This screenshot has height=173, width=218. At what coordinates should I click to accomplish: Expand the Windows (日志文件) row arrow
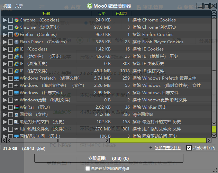click(5, 93)
